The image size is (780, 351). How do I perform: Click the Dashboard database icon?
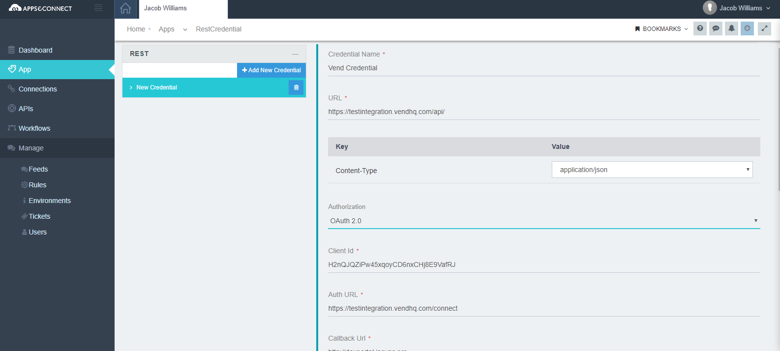pos(11,50)
